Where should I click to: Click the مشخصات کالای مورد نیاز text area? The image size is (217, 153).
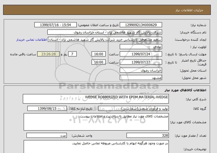[x=96, y=122]
